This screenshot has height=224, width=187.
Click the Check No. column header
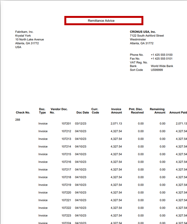point(23,113)
